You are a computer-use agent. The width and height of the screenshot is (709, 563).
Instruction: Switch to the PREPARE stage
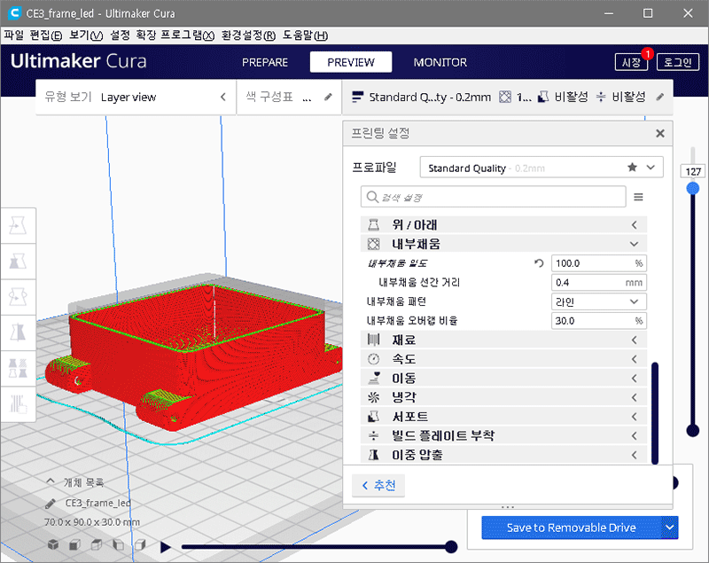265,62
